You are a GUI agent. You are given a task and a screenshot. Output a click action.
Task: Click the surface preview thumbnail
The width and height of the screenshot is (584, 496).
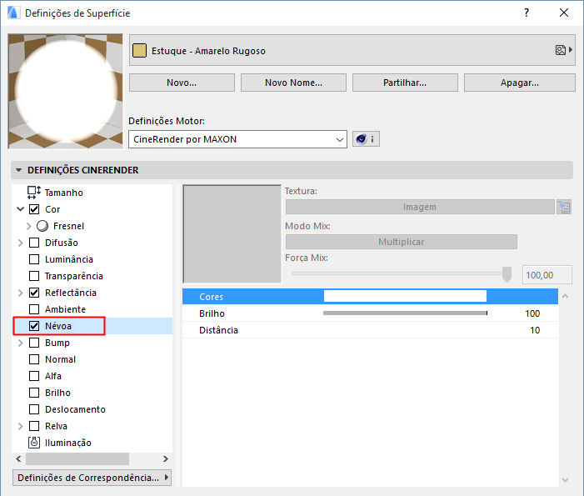tap(66, 92)
